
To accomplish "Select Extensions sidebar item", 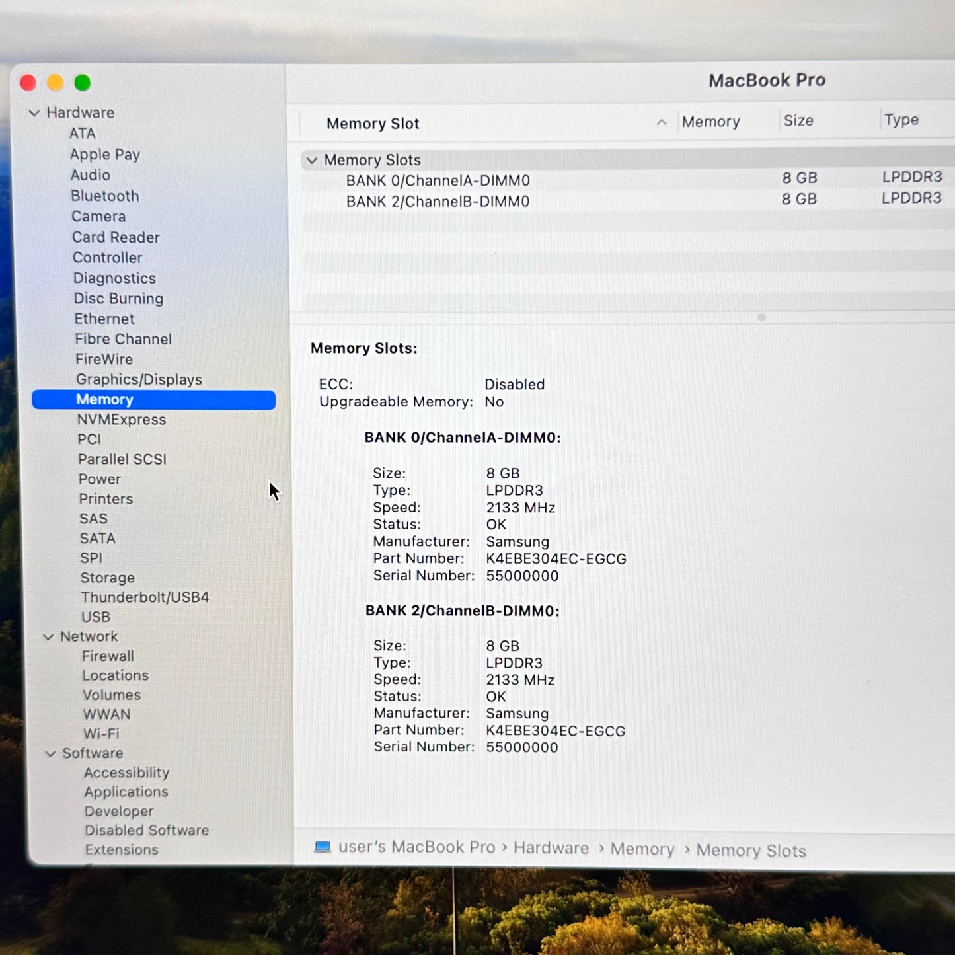I will click(122, 850).
